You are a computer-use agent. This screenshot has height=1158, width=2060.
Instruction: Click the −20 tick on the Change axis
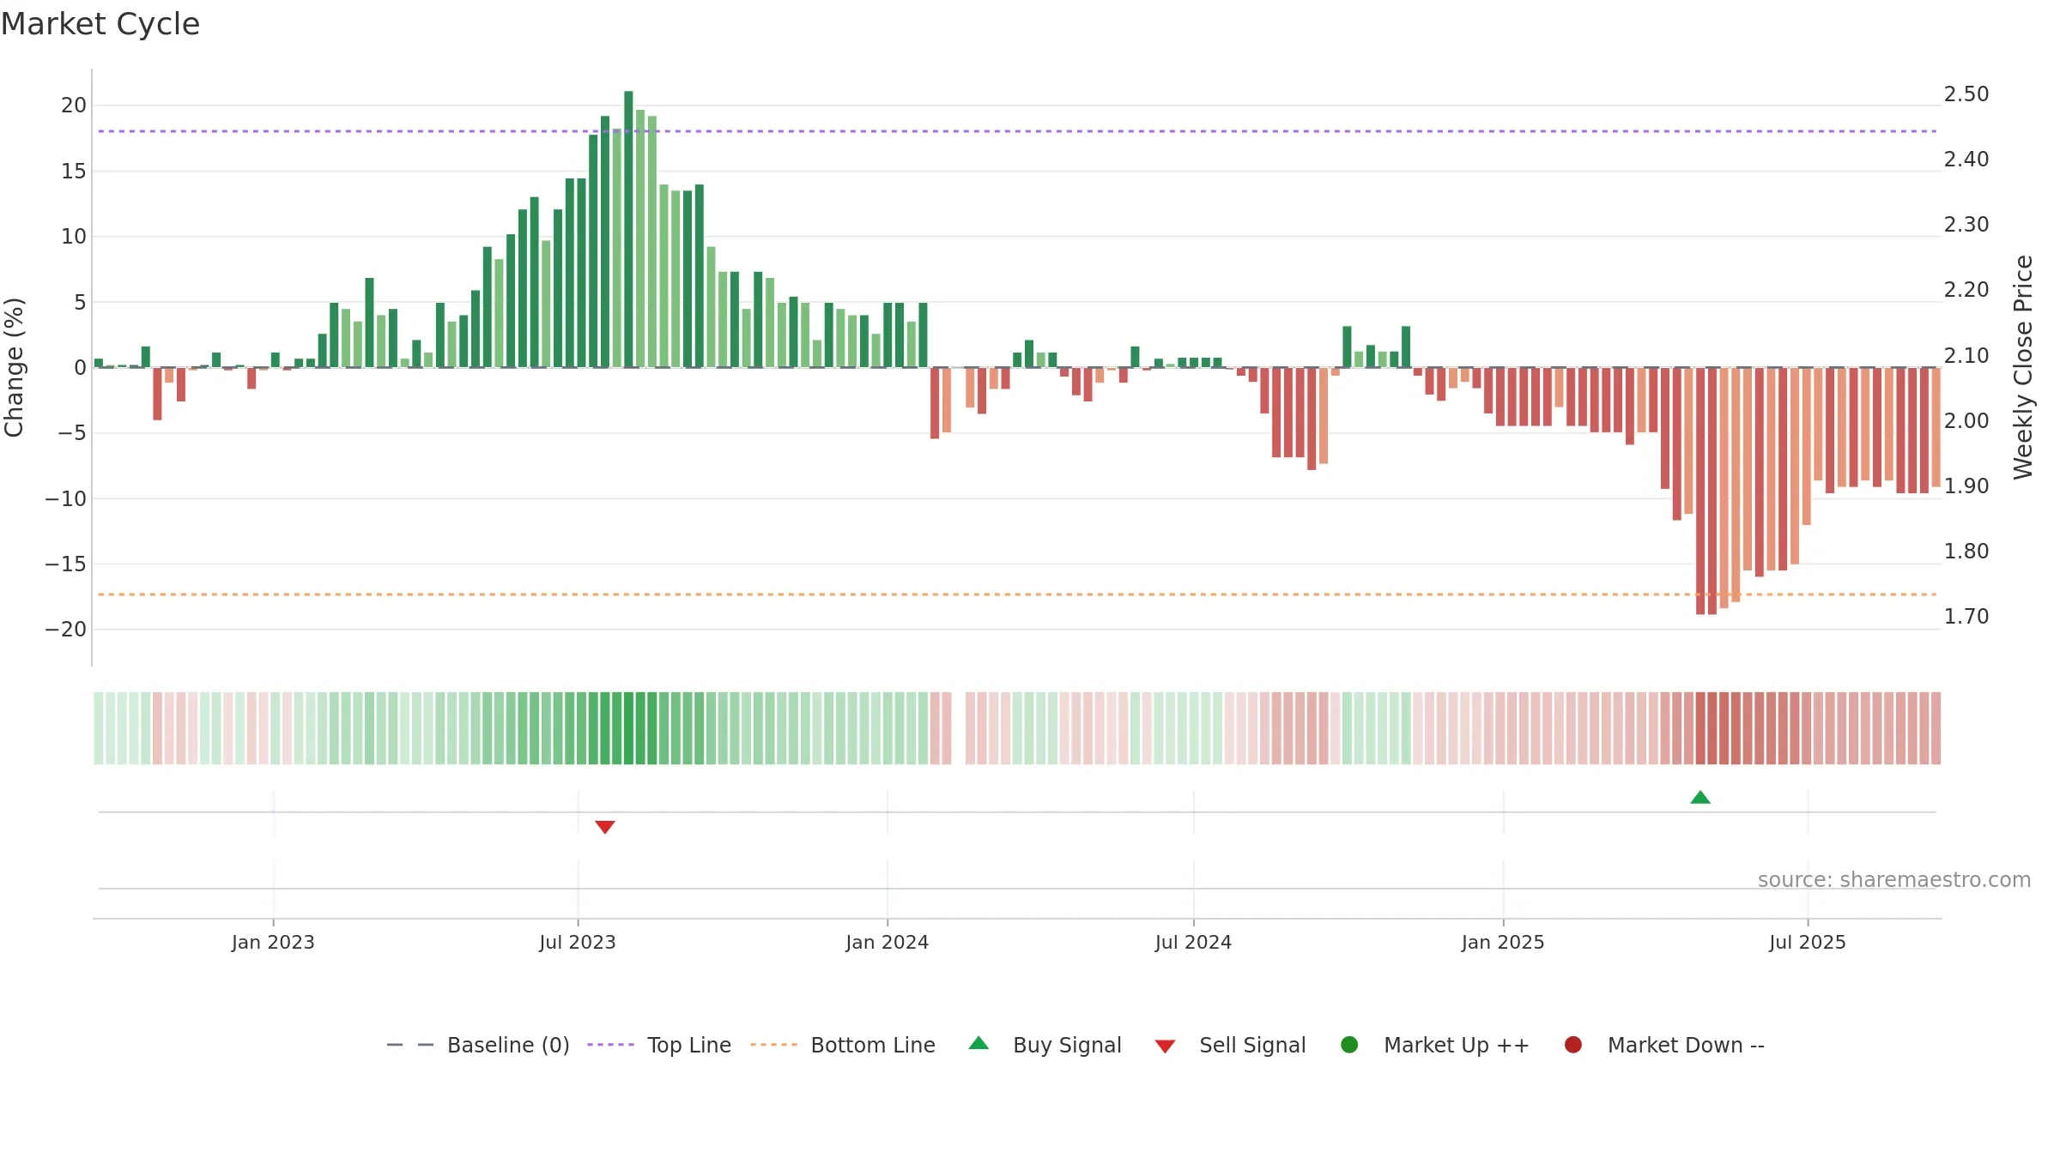[66, 630]
